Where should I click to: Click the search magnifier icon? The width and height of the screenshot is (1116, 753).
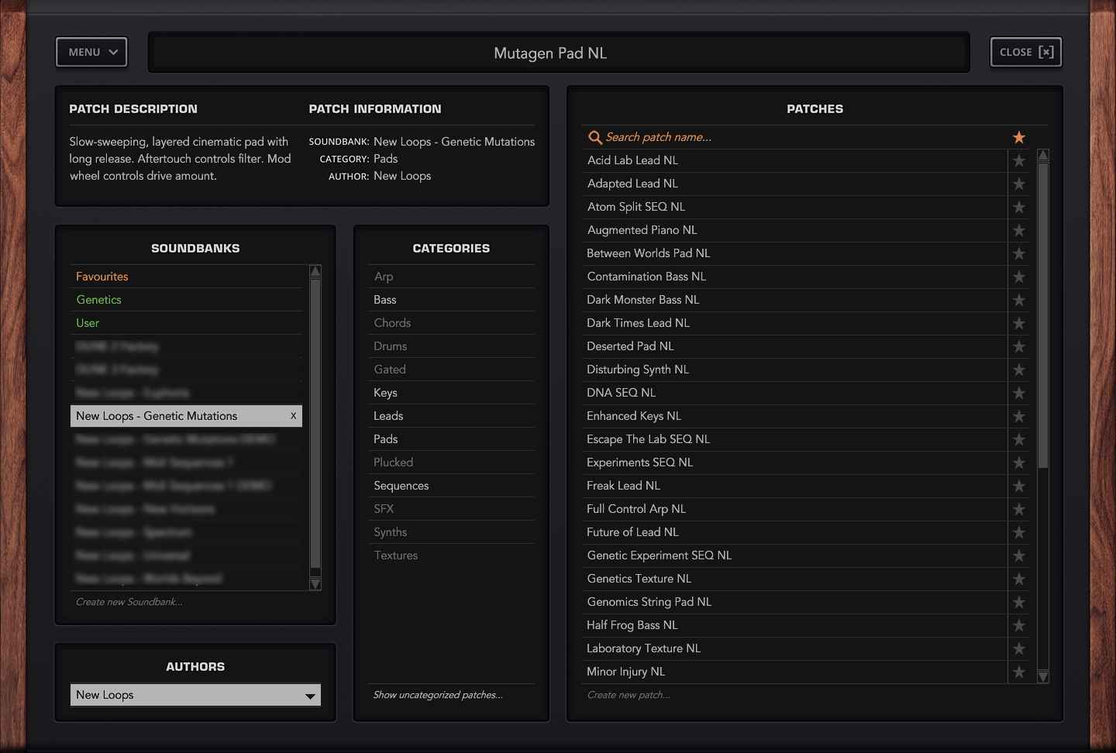595,137
